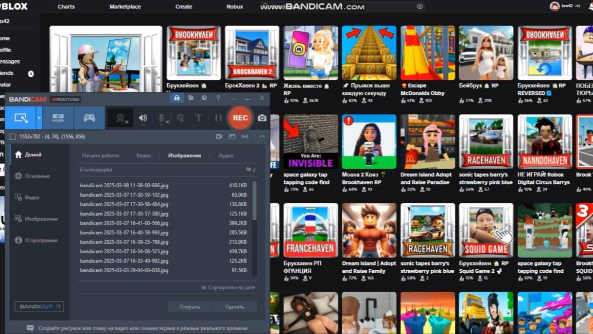Collapse the Bandicam panel with the chevron

[262, 137]
